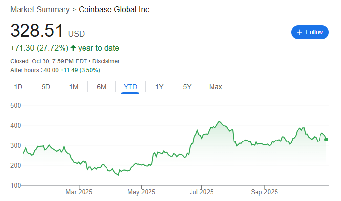The width and height of the screenshot is (341, 201).
Task: Click the 328.51 stock price
Action: pyautogui.click(x=37, y=31)
